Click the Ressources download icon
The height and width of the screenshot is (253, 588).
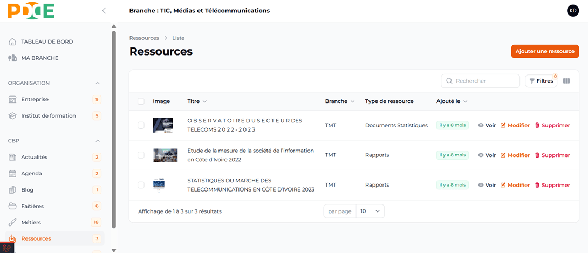click(x=12, y=238)
